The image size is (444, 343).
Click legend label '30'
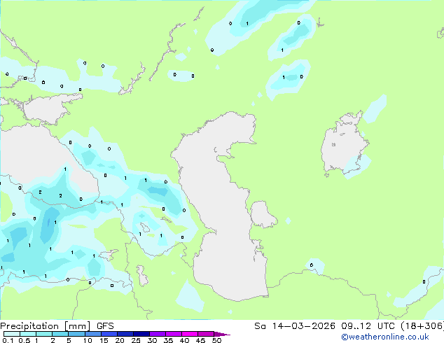tap(152, 340)
